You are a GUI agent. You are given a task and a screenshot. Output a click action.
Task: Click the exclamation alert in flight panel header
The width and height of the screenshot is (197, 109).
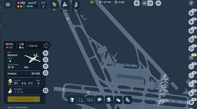46,46
